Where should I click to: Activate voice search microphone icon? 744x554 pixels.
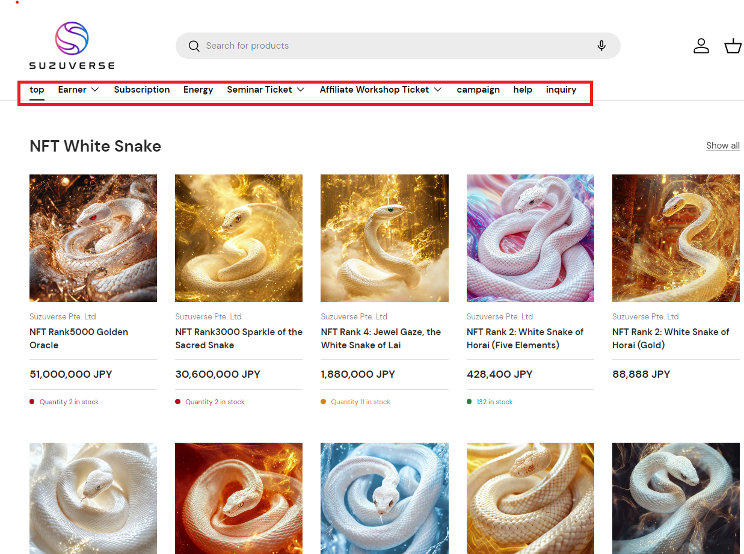coord(601,46)
